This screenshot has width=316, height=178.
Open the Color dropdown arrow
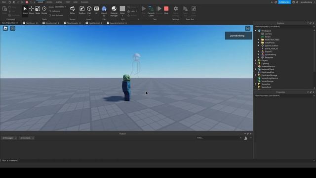tap(122, 16)
